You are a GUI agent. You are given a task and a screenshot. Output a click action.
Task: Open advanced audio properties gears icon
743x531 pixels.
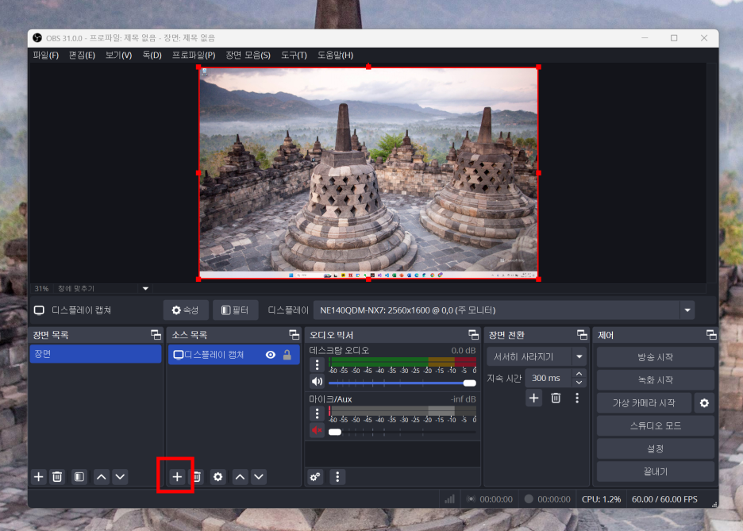(315, 476)
